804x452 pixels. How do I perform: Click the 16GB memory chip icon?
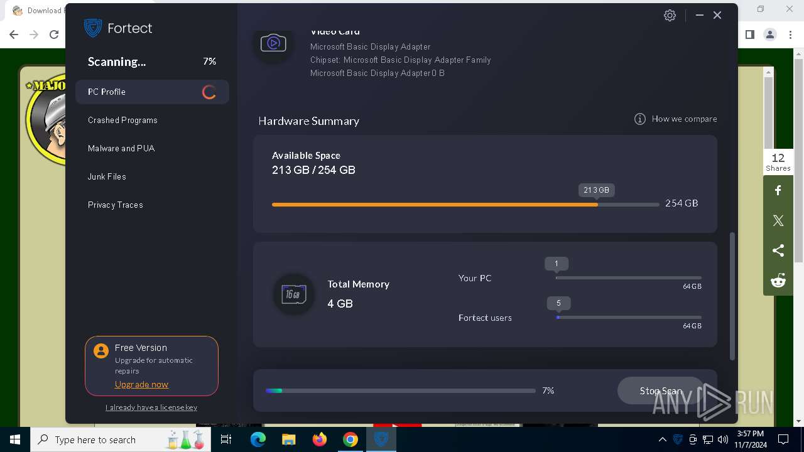294,294
